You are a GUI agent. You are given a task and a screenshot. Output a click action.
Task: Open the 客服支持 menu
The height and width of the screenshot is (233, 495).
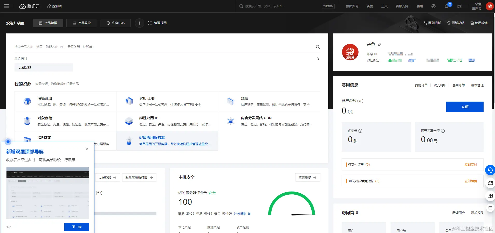coord(402,6)
